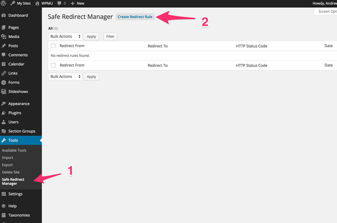Click the Links chain icon

[3, 73]
